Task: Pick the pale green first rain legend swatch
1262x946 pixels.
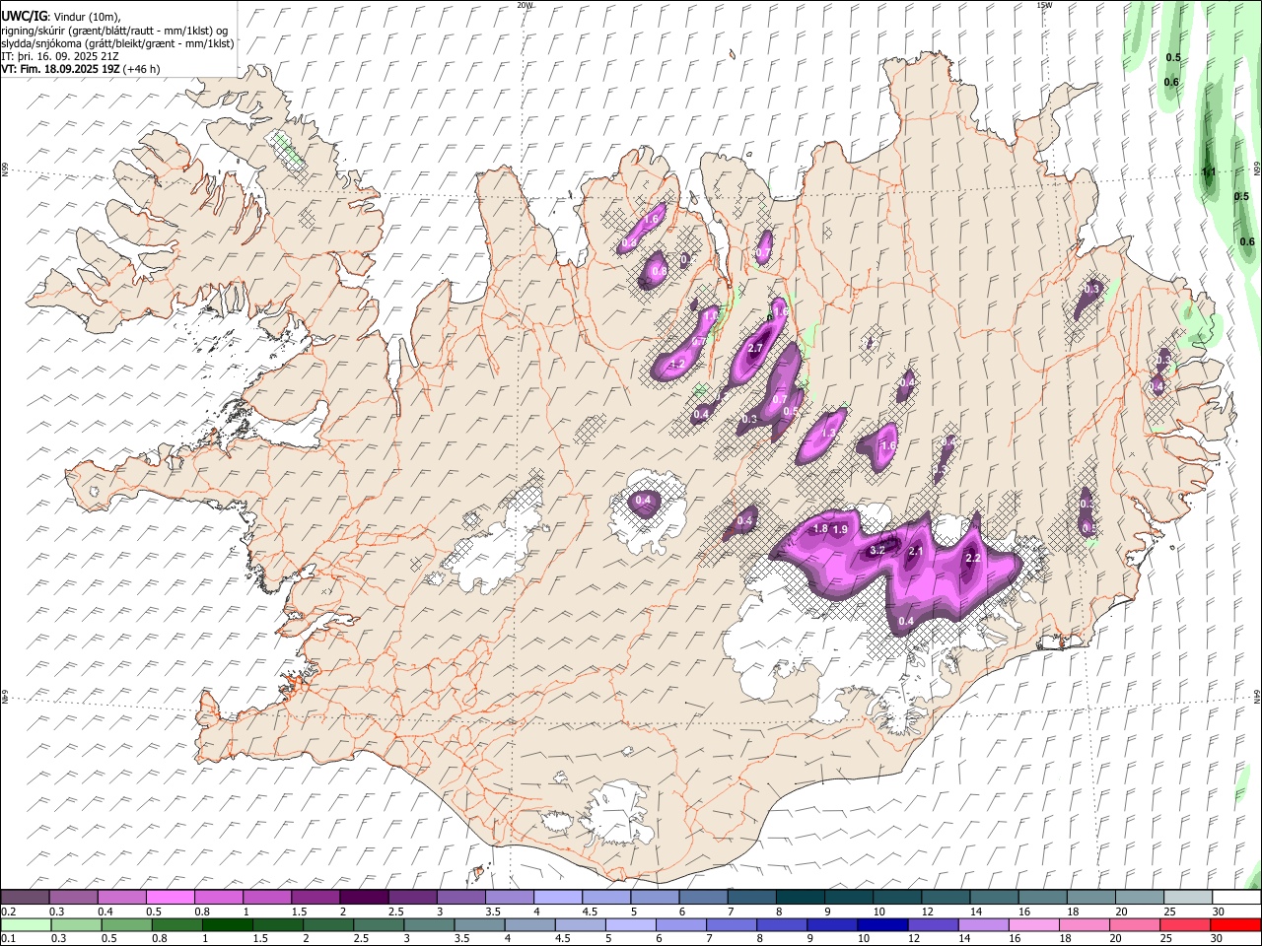Action: [x=25, y=925]
